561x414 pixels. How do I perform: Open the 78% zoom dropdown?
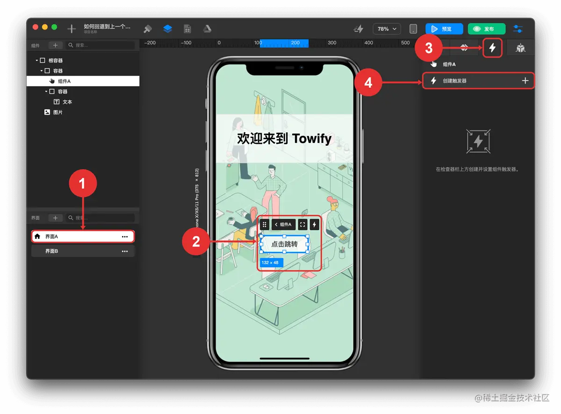[387, 29]
